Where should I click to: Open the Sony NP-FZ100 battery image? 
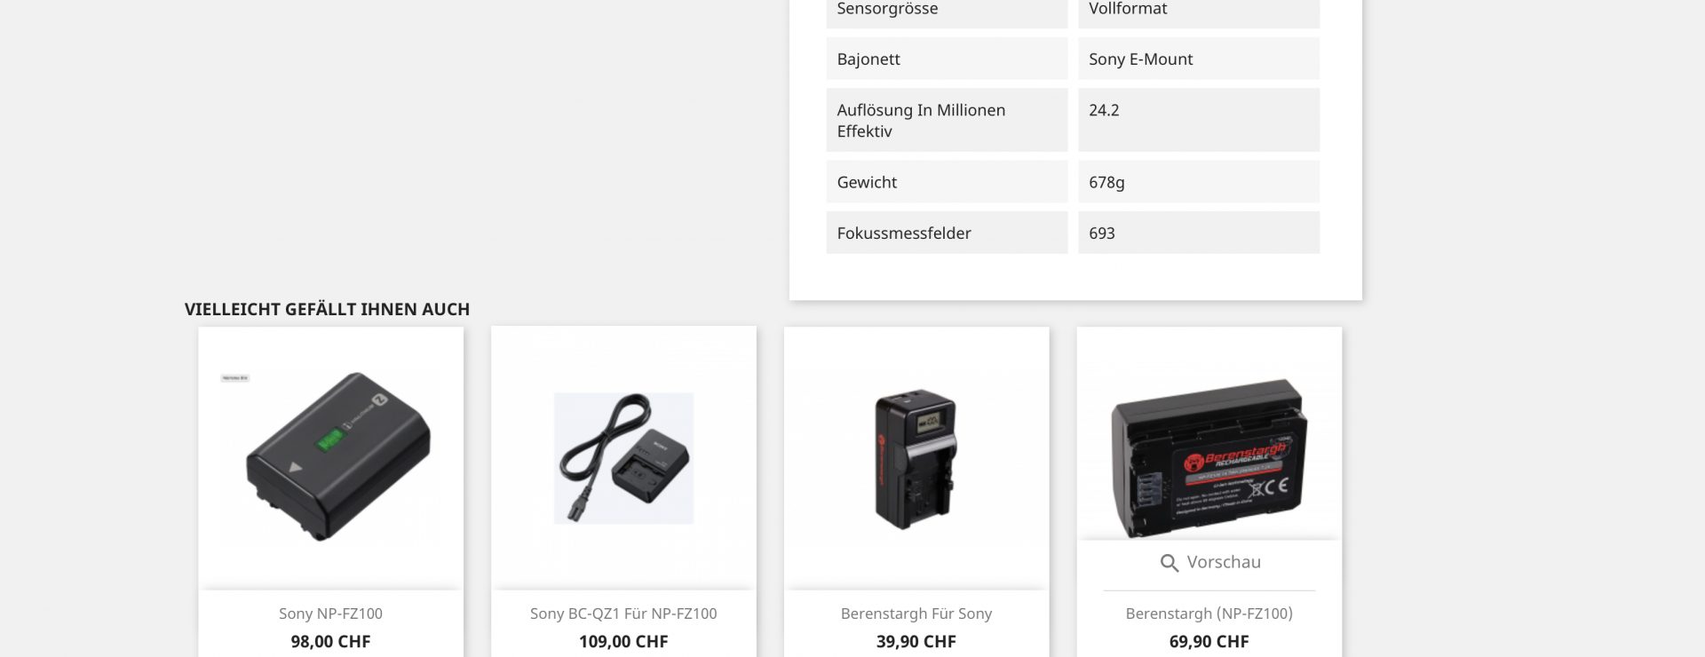[330, 458]
